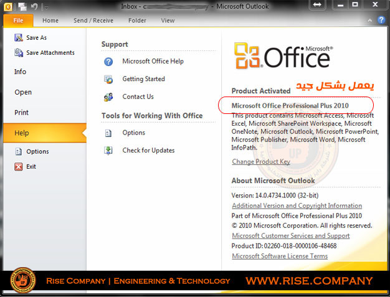The width and height of the screenshot is (390, 297).
Task: Click the Product Activated heading
Action: [261, 91]
